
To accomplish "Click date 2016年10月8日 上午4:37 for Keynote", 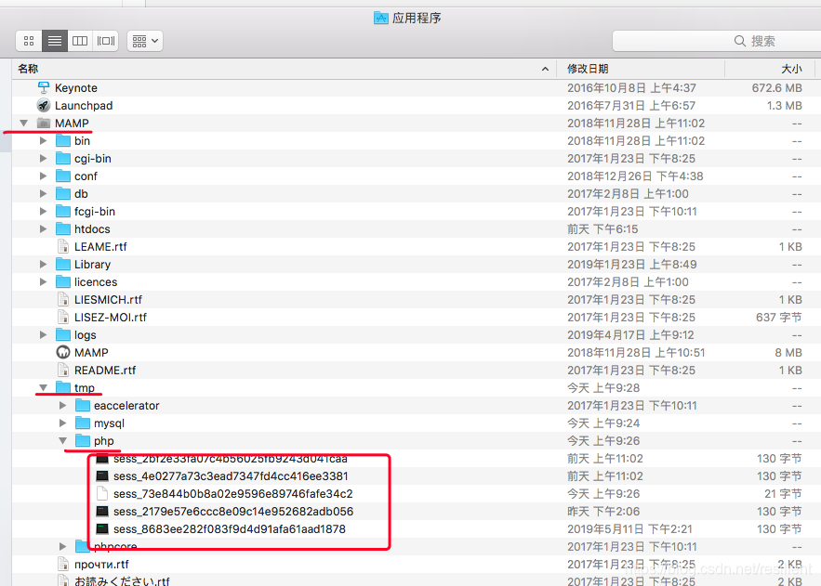I will (x=631, y=88).
